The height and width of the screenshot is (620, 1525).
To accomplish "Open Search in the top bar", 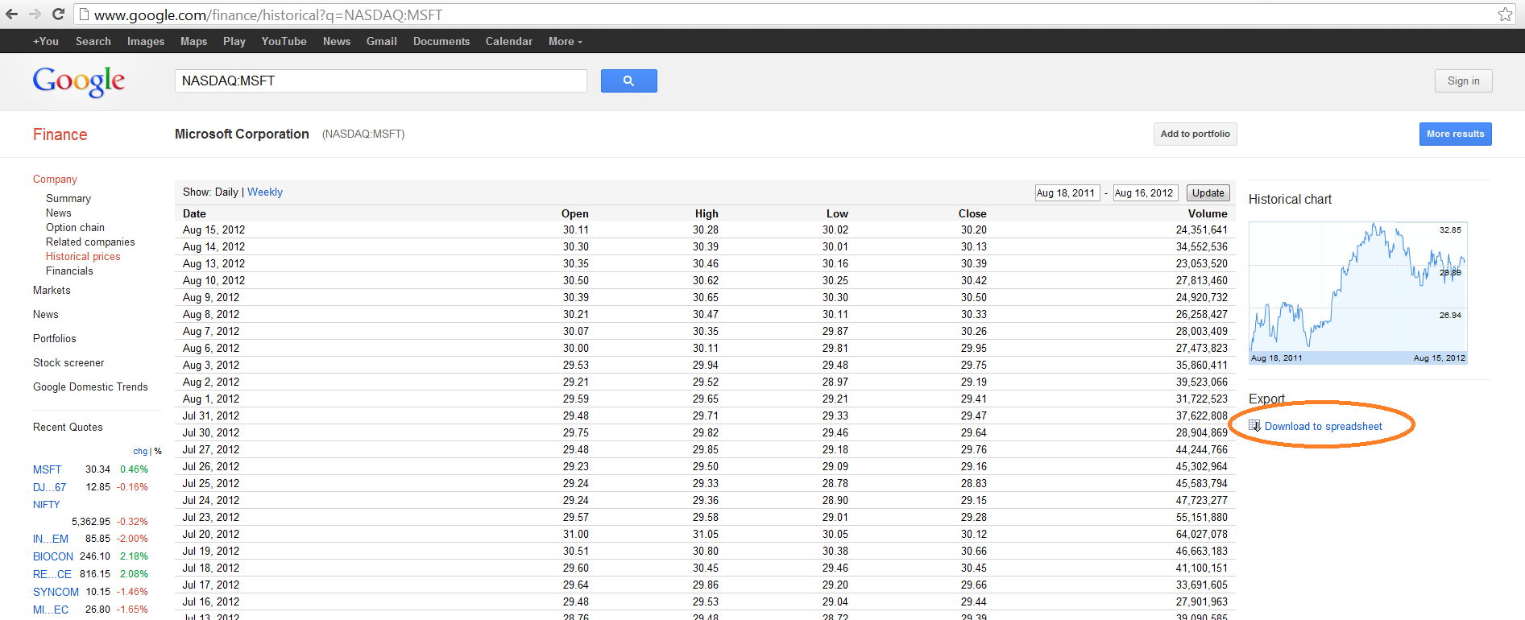I will pyautogui.click(x=93, y=41).
